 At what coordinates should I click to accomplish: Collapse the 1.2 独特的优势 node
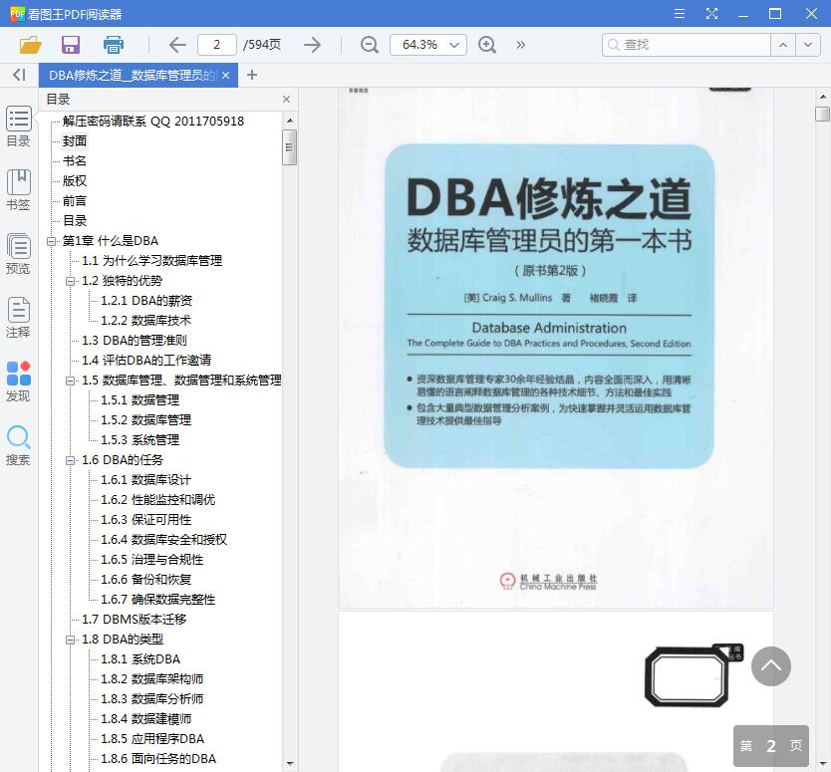pos(70,281)
